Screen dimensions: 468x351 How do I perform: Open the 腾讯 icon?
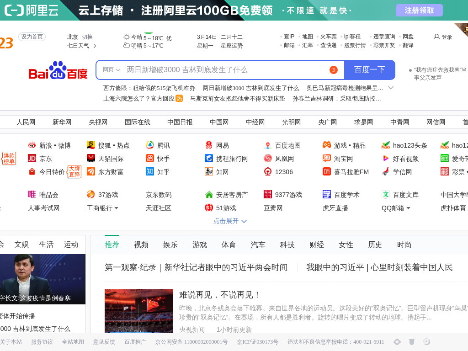point(150,145)
